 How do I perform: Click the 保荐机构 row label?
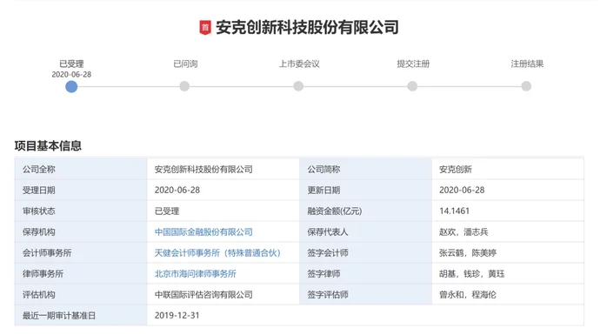(x=38, y=232)
